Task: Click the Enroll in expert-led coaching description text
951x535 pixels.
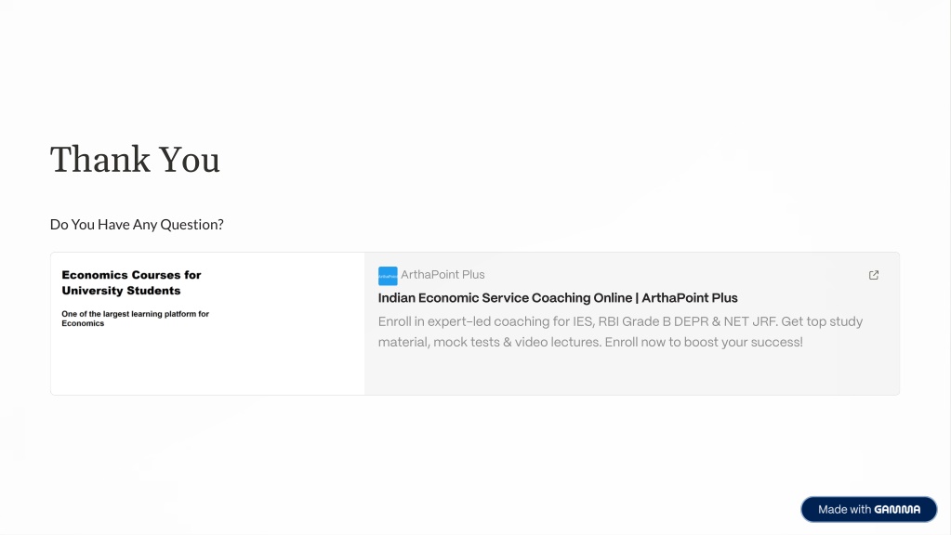Action: pyautogui.click(x=620, y=332)
